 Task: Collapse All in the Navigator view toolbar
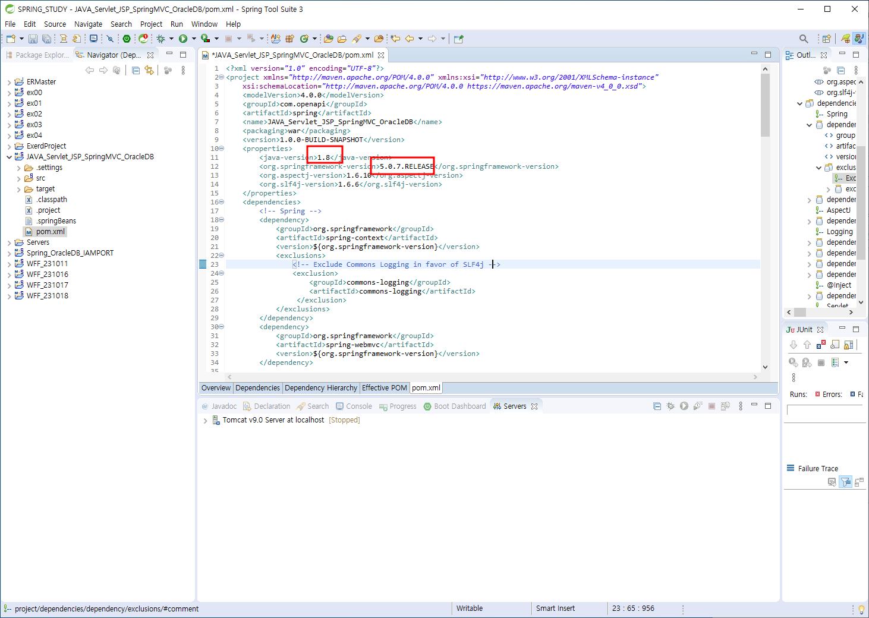click(x=136, y=70)
